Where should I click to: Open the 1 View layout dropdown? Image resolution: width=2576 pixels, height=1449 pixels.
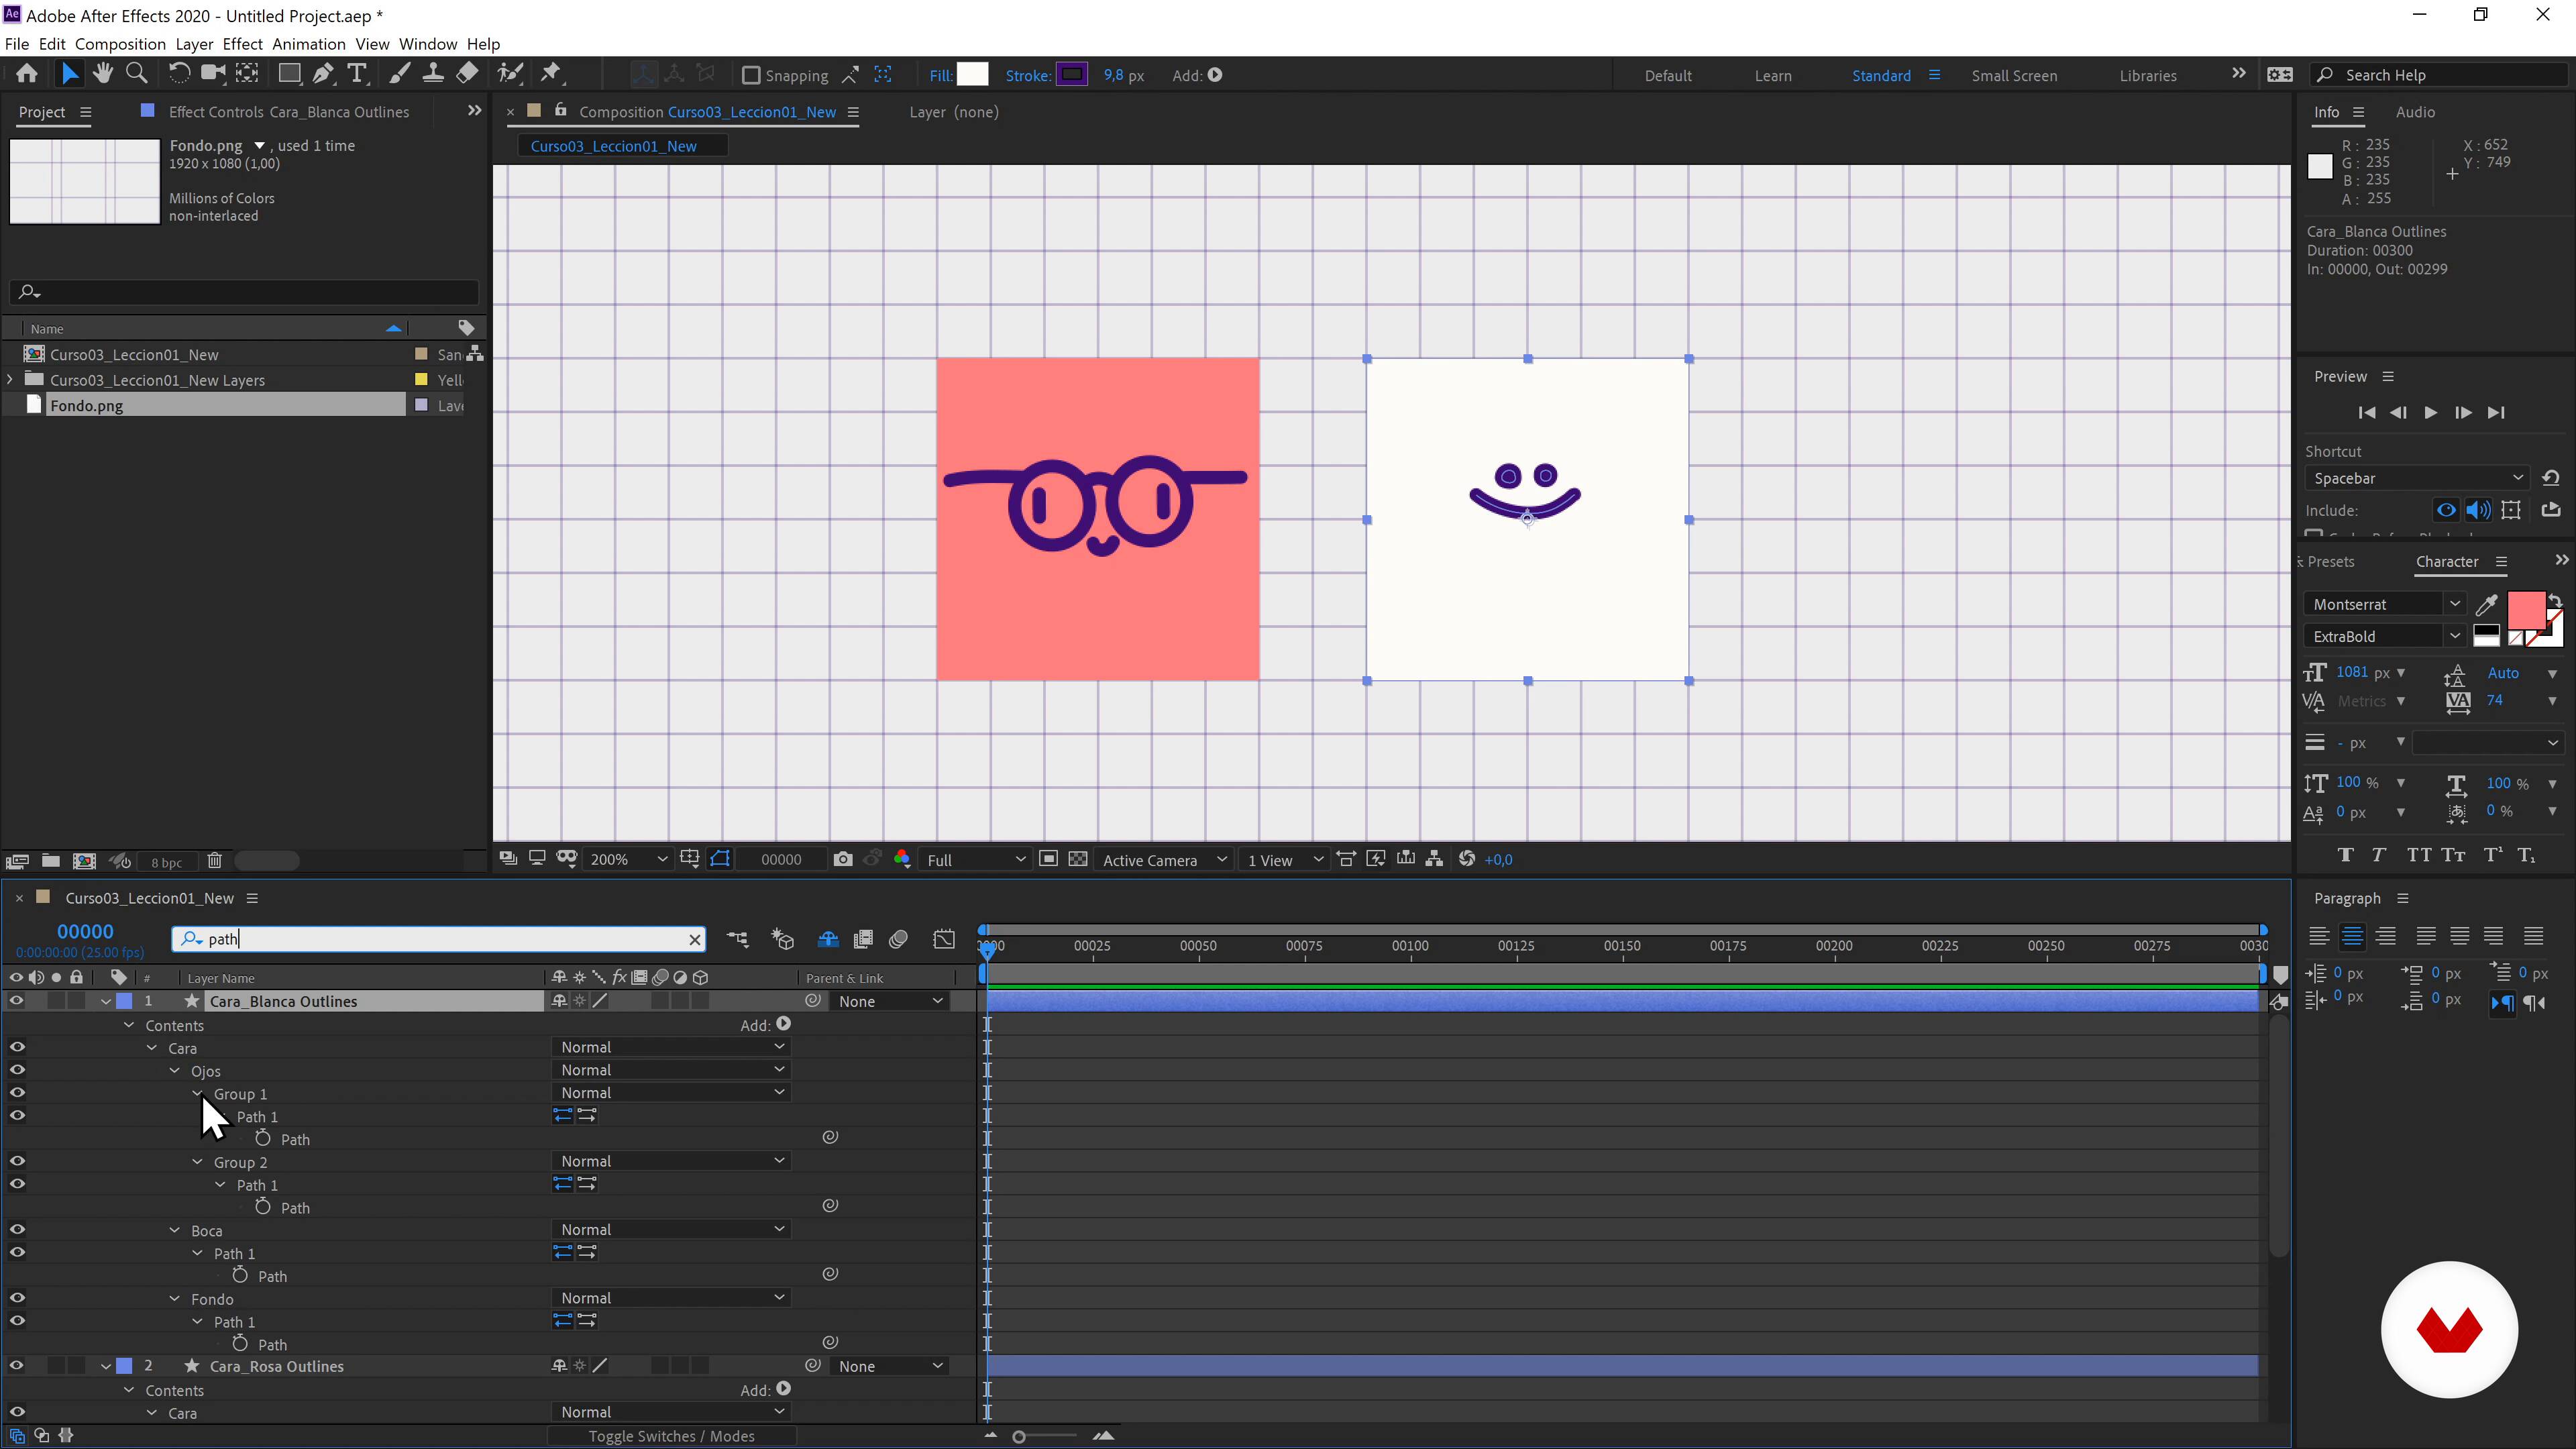[x=1284, y=859]
